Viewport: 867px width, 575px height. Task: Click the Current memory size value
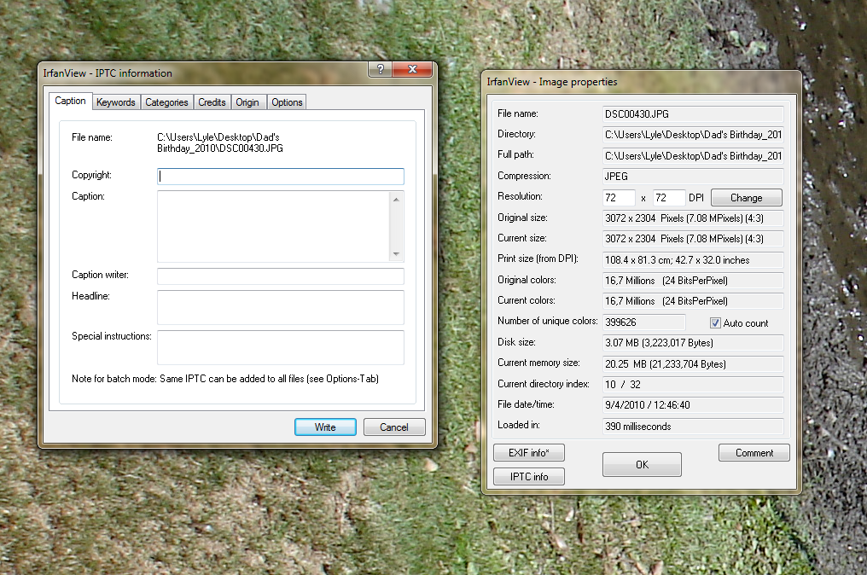coord(693,363)
